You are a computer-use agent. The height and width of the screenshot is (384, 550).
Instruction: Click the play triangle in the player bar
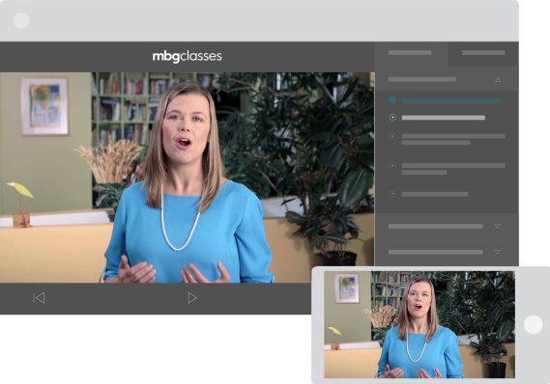[192, 298]
